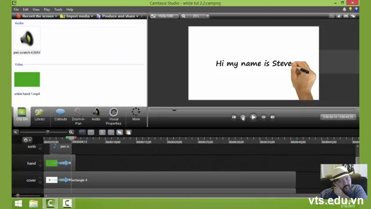Click the full screen preview icon
Viewport: 371px width, 209px height.
pyautogui.click(x=346, y=16)
